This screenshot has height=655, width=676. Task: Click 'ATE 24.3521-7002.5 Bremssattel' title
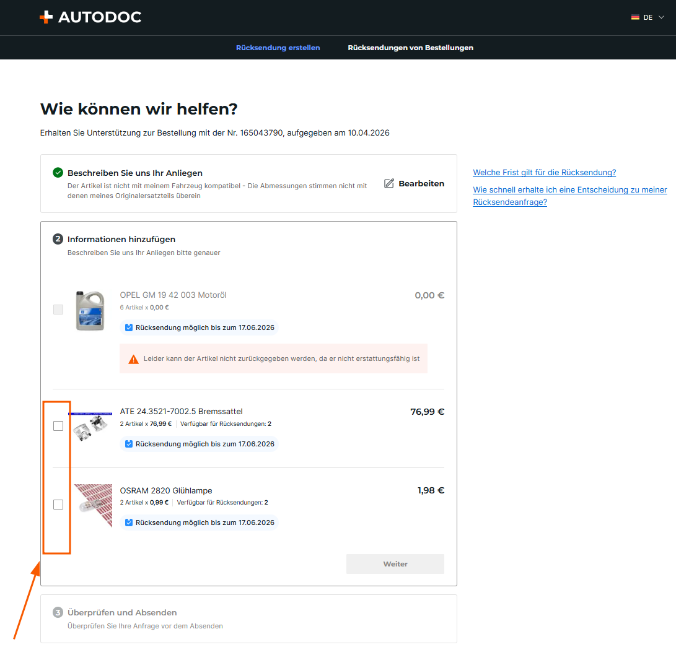click(181, 411)
